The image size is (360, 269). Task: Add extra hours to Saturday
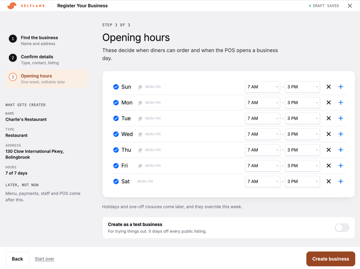pos(340,181)
